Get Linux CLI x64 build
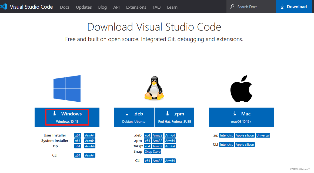Image resolution: width=314 pixels, height=173 pixels. point(147,161)
